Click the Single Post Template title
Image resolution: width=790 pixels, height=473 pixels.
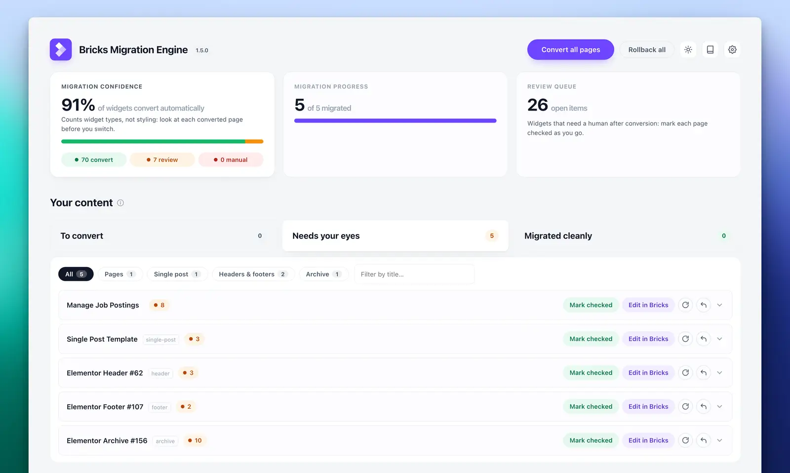point(102,339)
